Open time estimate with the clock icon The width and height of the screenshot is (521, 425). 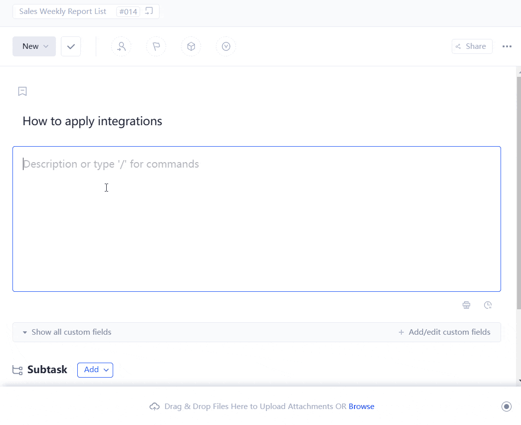(x=488, y=305)
